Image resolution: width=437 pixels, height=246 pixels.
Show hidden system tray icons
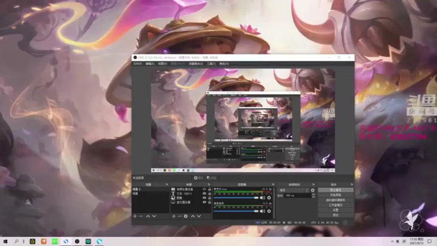pos(392,242)
